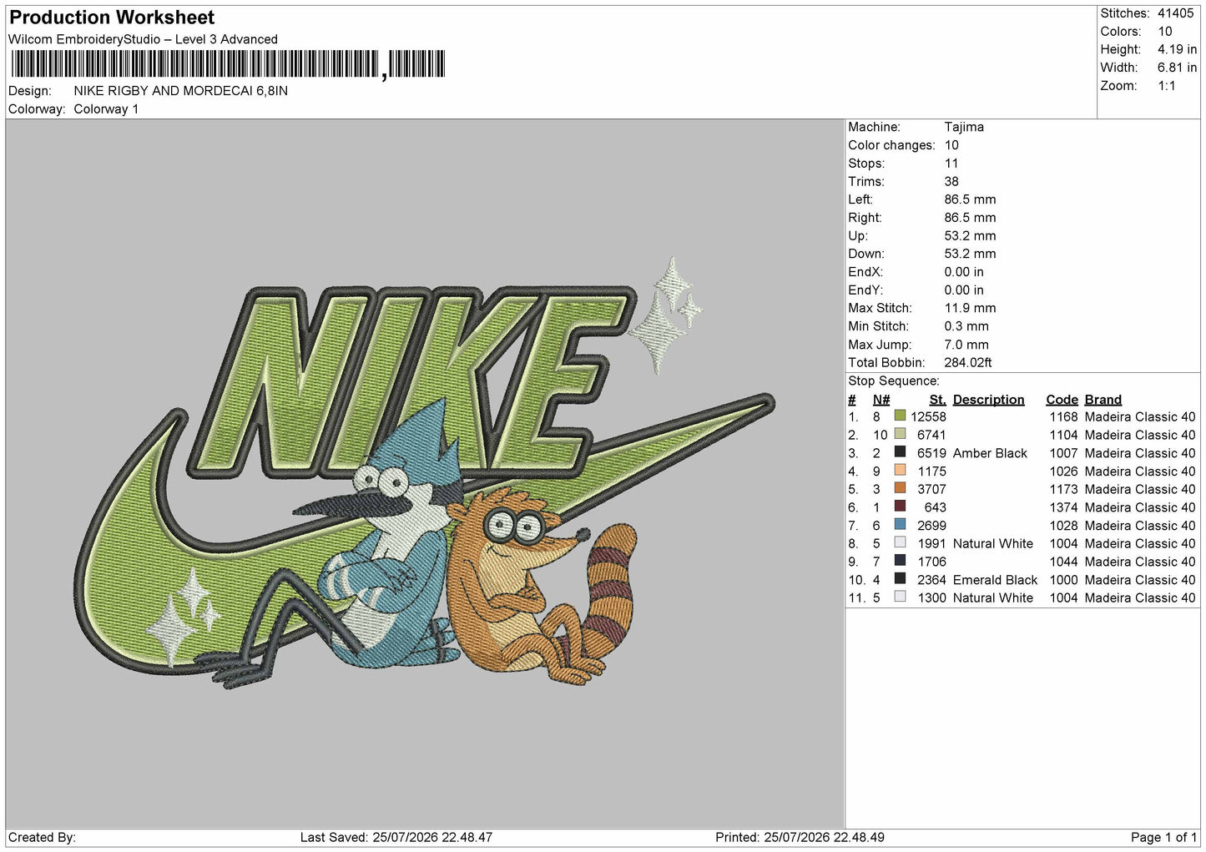Image resolution: width=1206 pixels, height=852 pixels.
Task: Click the orange swatch in stop row 5
Action: [900, 488]
